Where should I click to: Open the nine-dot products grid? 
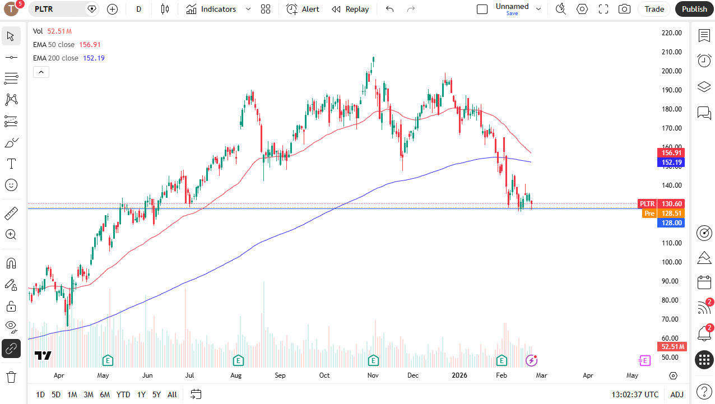tap(704, 359)
